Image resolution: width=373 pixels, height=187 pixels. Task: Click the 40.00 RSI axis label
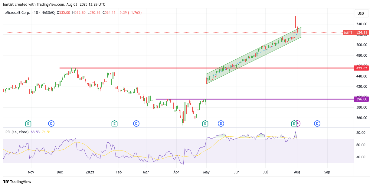[x=361, y=157]
